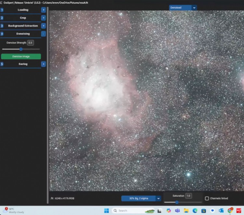244x215 pixels.
Task: Open the weather widget showing 30°C
Action: point(13,210)
